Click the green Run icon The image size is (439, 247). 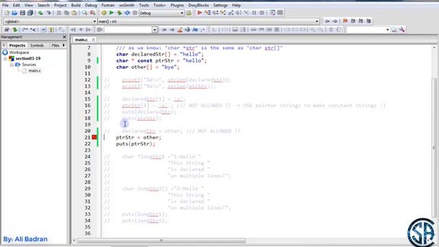coord(111,13)
